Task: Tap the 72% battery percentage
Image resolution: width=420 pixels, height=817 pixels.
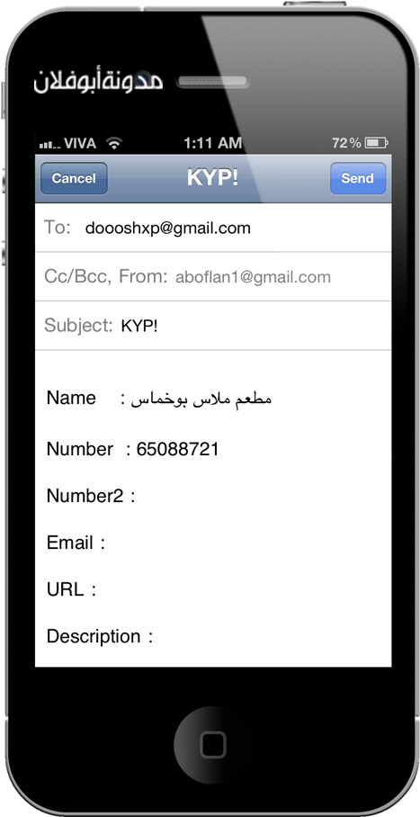Action: coord(346,143)
